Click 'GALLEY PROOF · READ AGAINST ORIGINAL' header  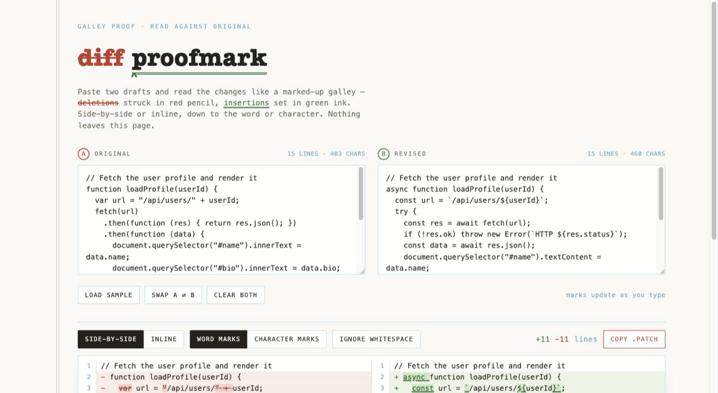click(x=164, y=26)
